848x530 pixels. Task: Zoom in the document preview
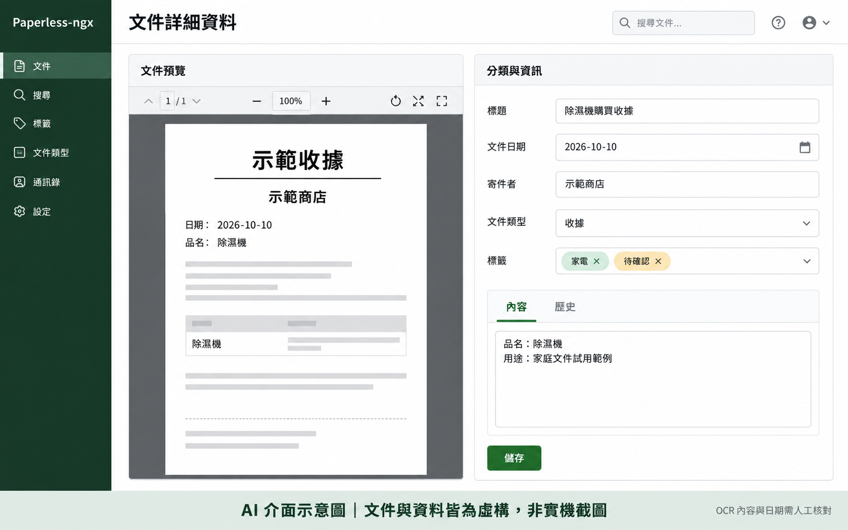pyautogui.click(x=326, y=101)
